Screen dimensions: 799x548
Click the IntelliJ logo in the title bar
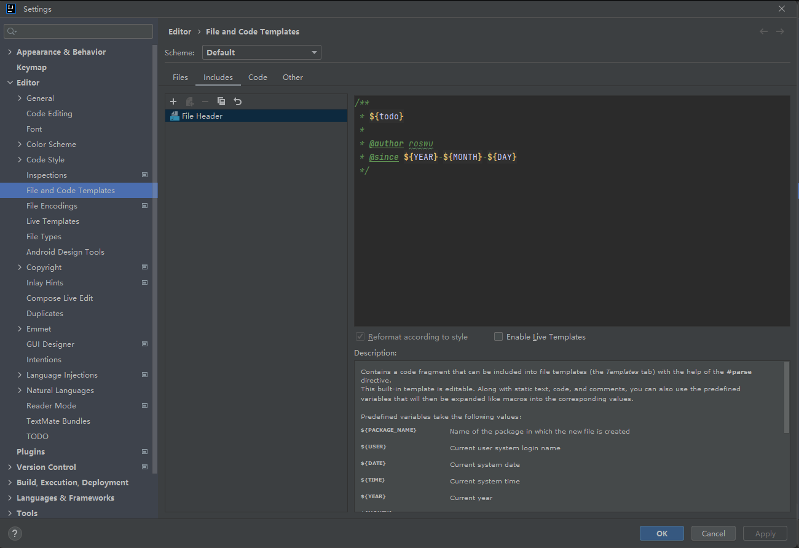coord(11,9)
